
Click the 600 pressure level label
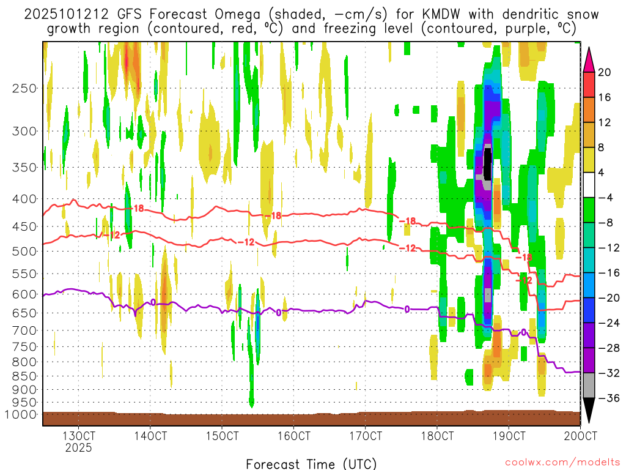coord(24,294)
